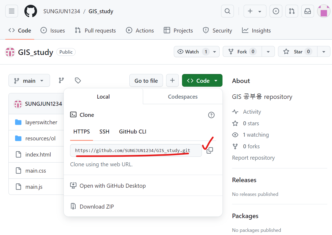Viewport: 332px width, 235px height.
Task: Open the search magnifier button
Action: click(x=228, y=11)
